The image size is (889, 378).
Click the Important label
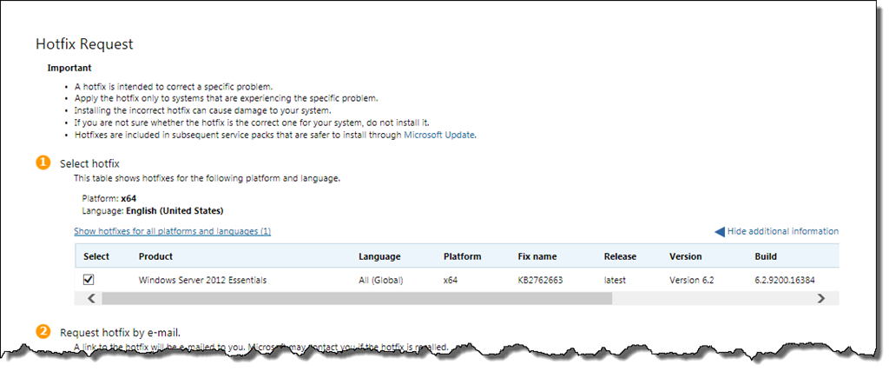pos(69,68)
